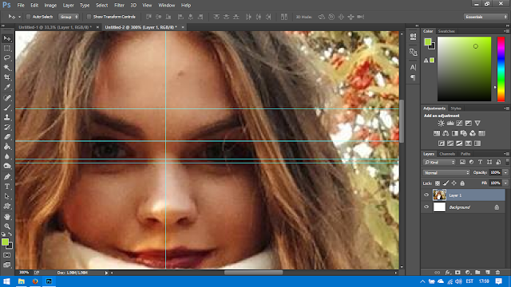Image resolution: width=511 pixels, height=287 pixels.
Task: Select the Rectangular Marquee tool
Action: pyautogui.click(x=7, y=48)
